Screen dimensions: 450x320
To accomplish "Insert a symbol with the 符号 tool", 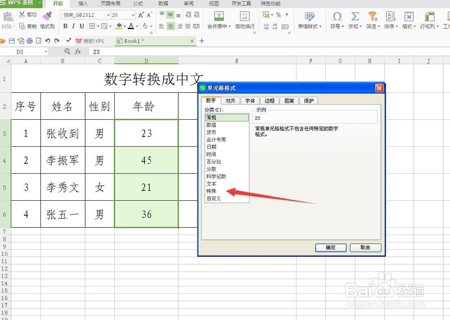I will point(337,21).
